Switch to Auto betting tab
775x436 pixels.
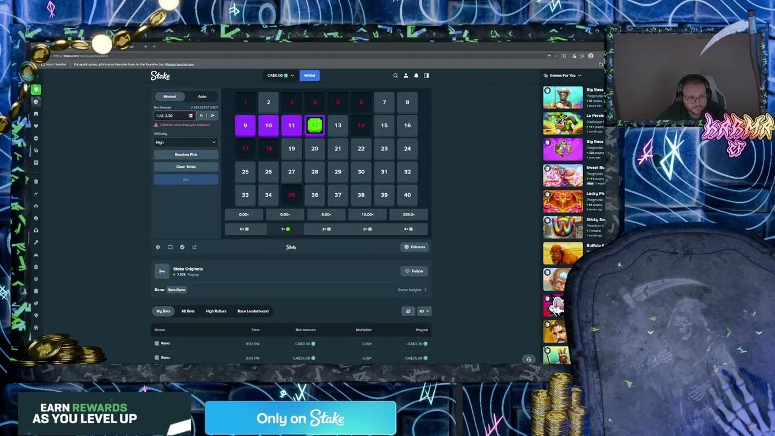coord(202,97)
